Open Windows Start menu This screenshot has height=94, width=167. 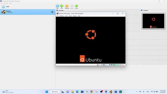(47, 92)
